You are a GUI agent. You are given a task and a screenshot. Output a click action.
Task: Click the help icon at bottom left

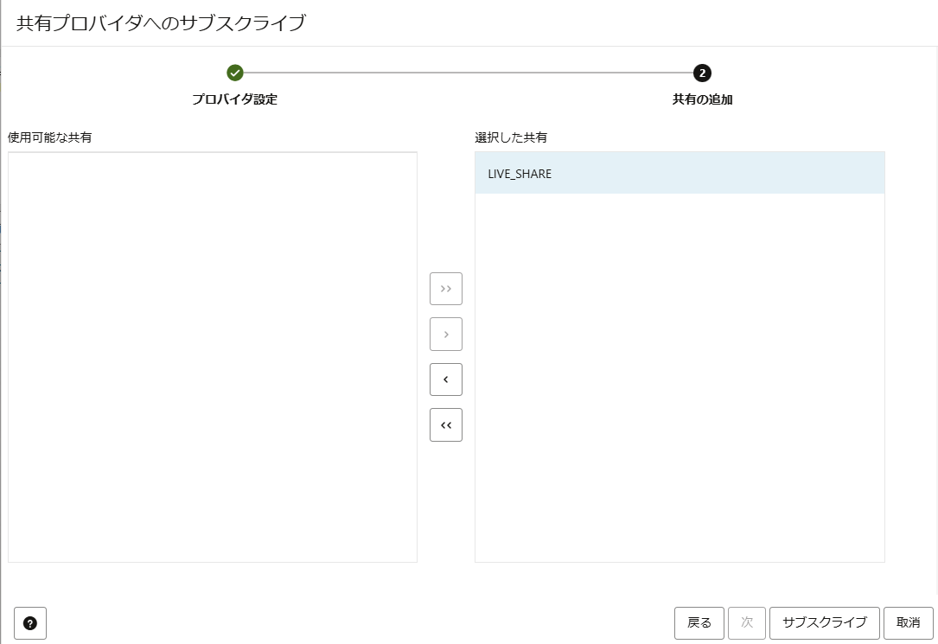pos(31,622)
